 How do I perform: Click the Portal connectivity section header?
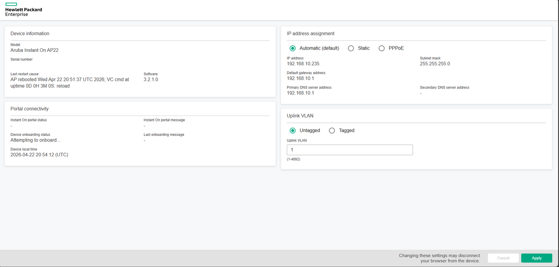pos(29,108)
